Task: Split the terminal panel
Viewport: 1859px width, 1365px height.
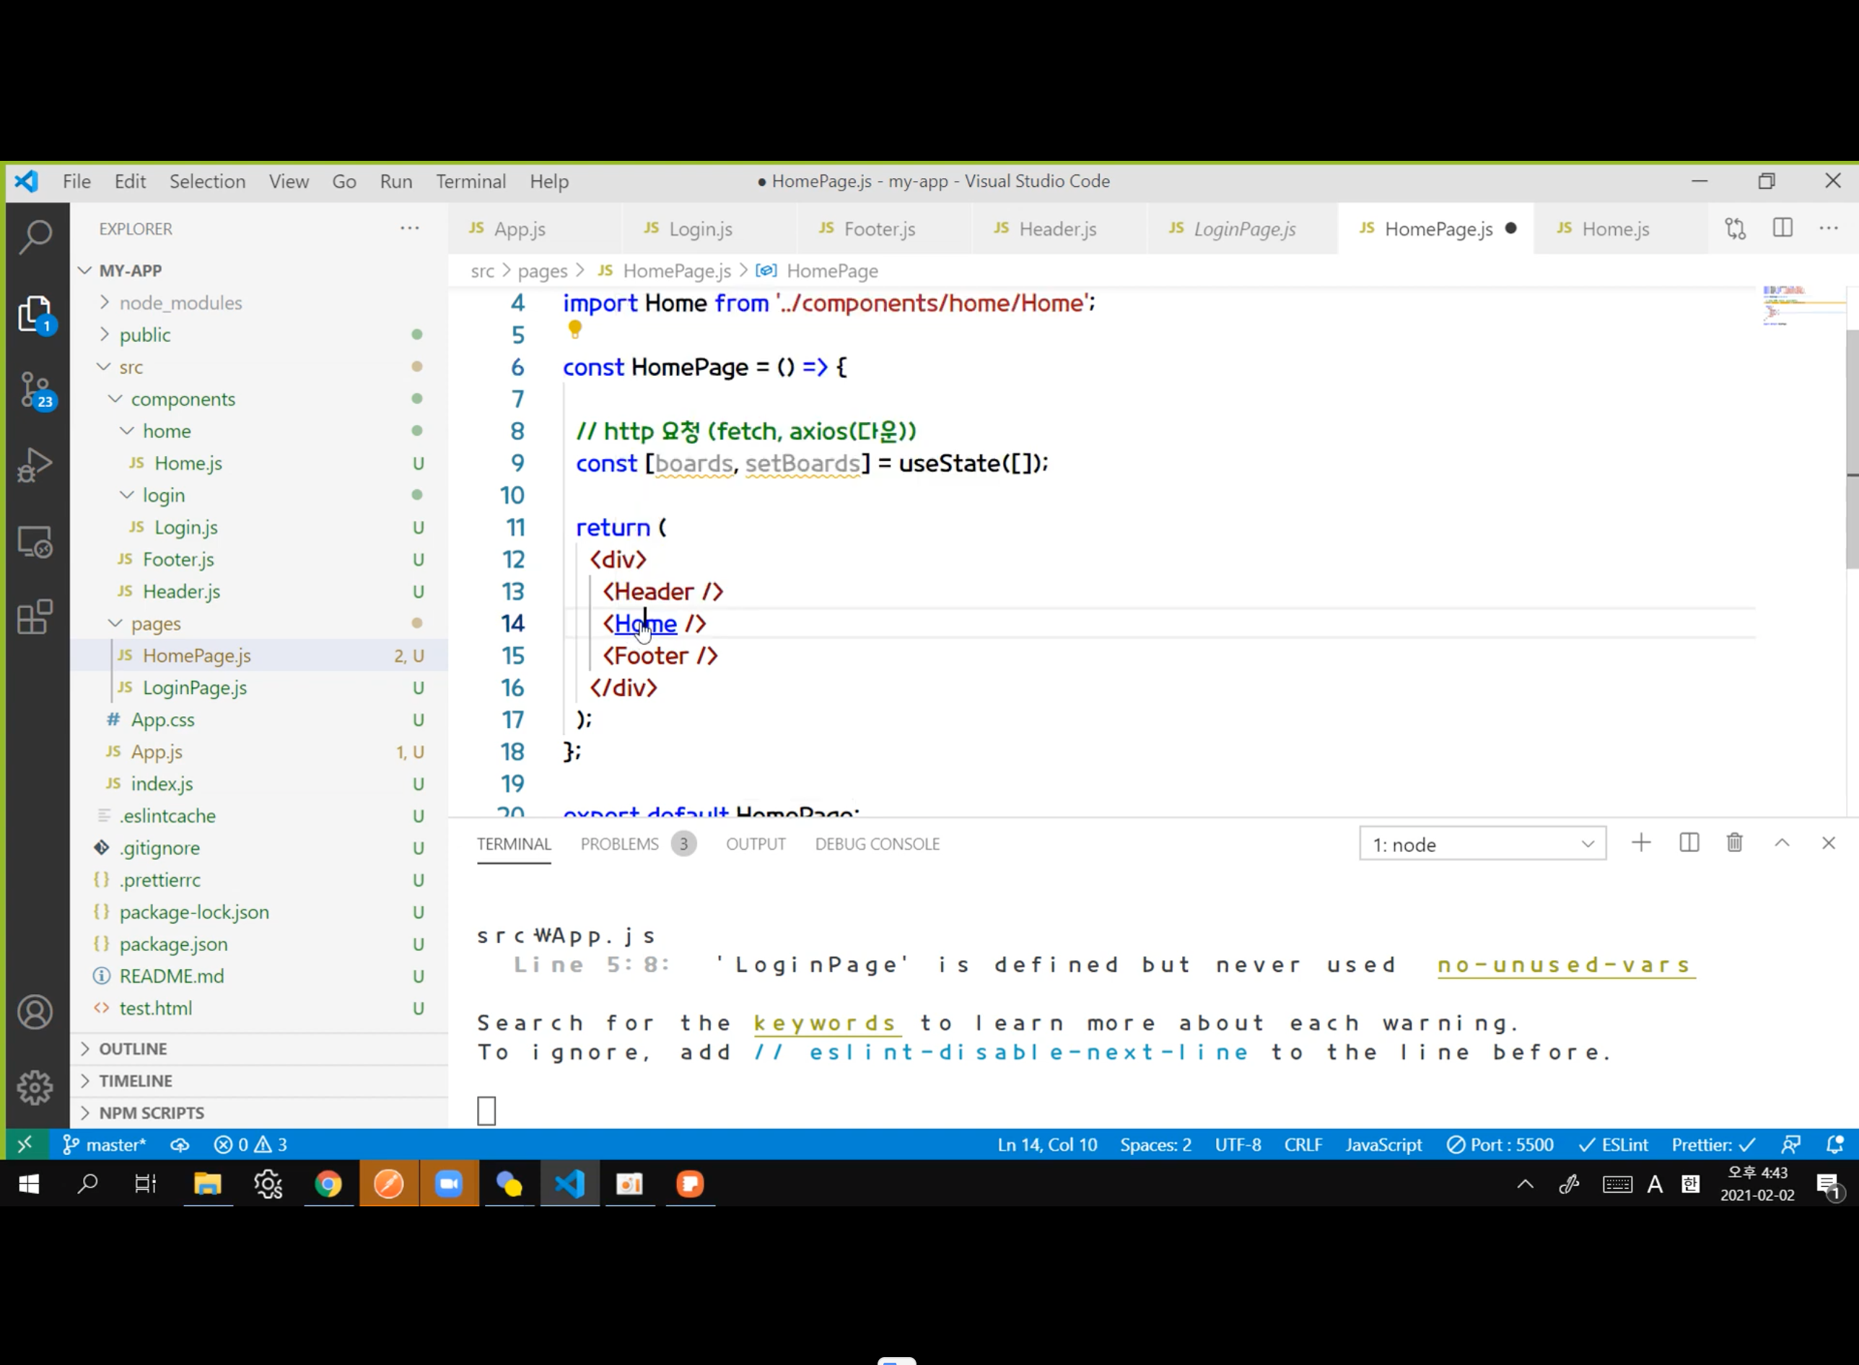Action: (x=1689, y=843)
